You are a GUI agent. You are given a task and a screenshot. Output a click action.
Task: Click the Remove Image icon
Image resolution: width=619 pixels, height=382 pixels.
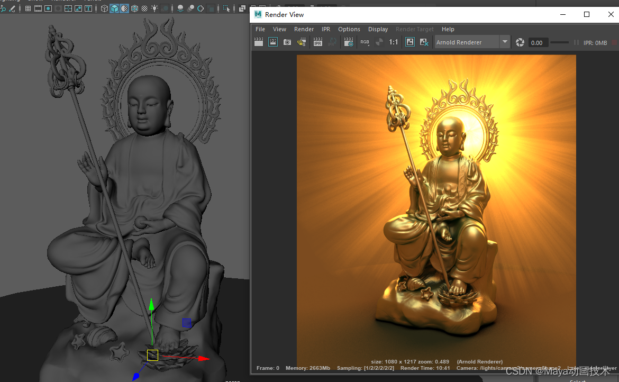coord(424,42)
